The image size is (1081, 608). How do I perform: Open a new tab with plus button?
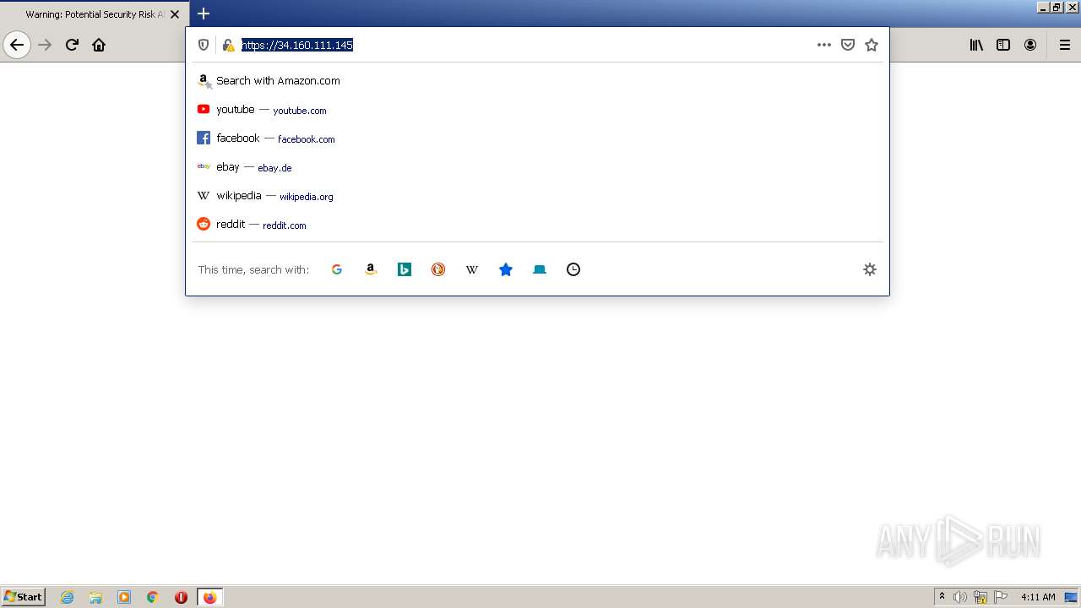204,14
